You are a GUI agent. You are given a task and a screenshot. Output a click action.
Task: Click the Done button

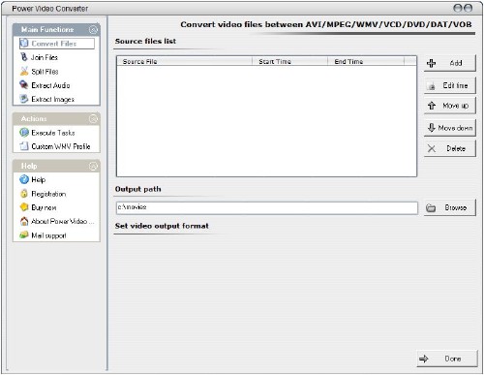pyautogui.click(x=447, y=359)
